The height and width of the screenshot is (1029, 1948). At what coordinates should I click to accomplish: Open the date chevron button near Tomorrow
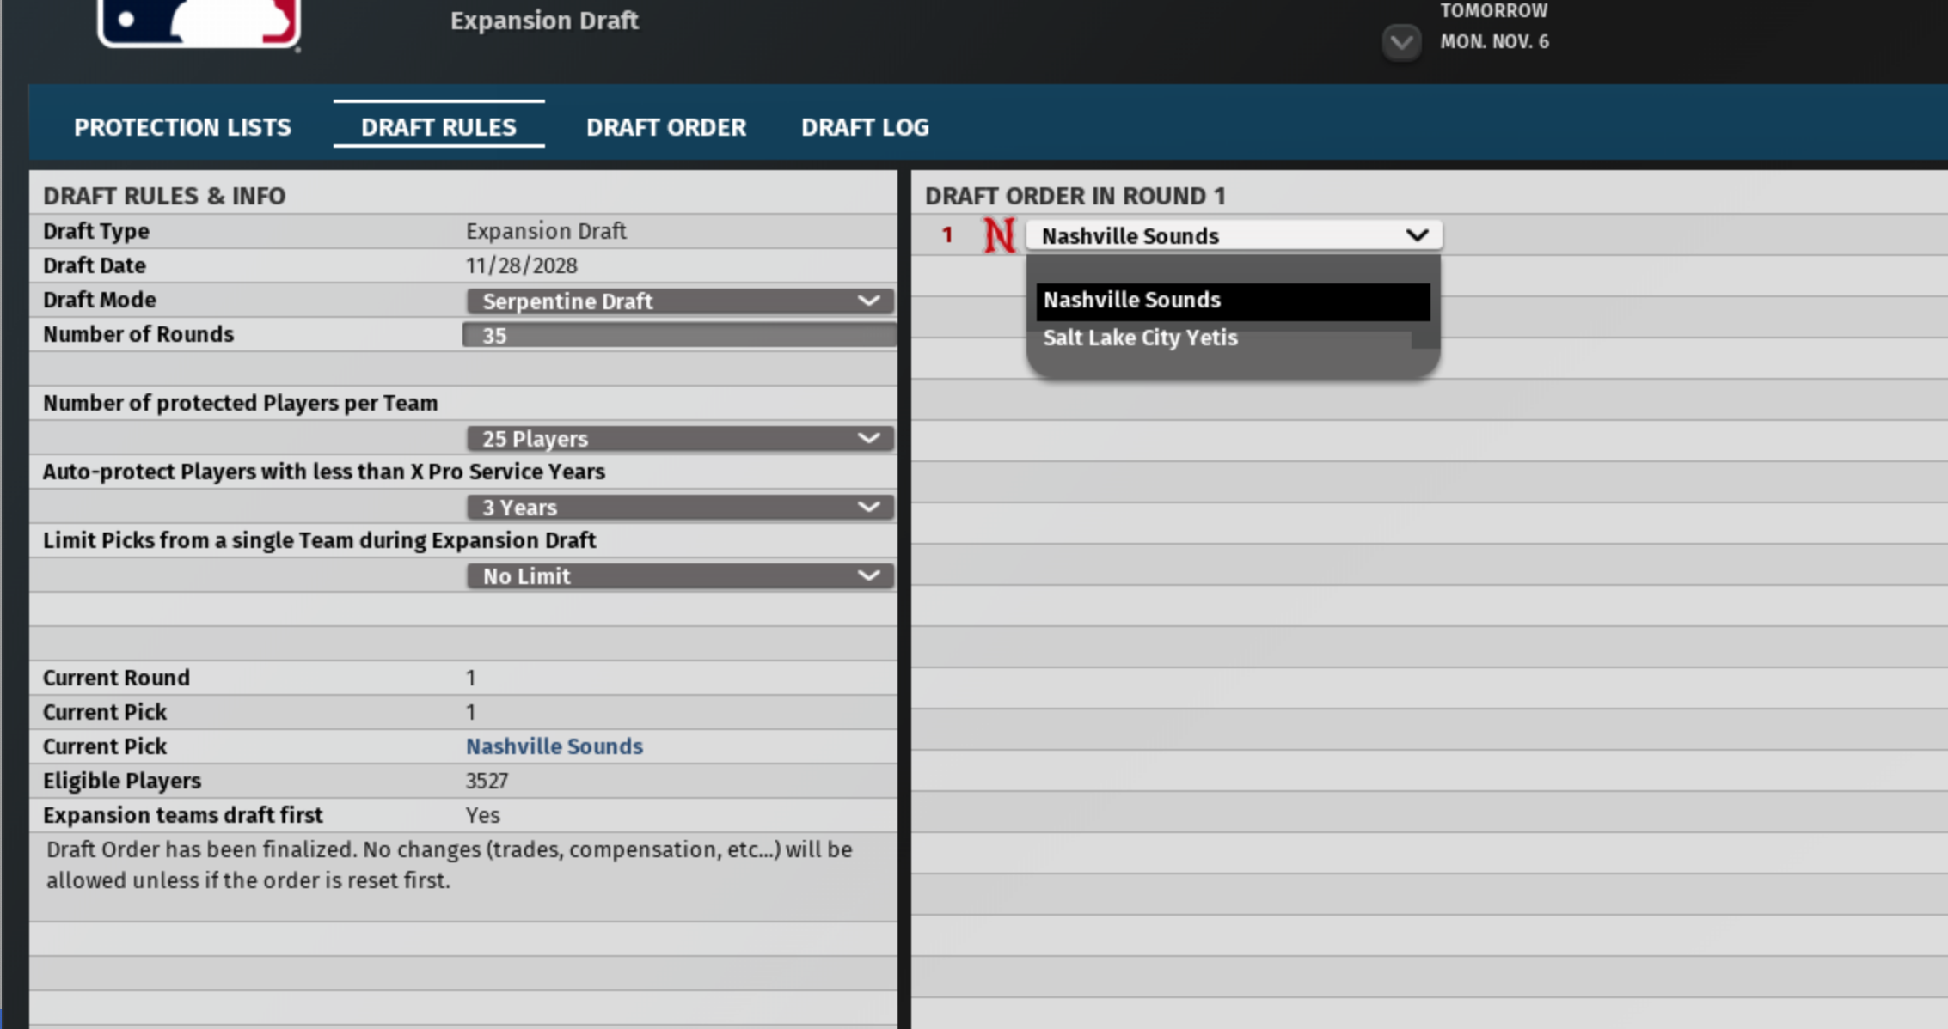(x=1401, y=41)
